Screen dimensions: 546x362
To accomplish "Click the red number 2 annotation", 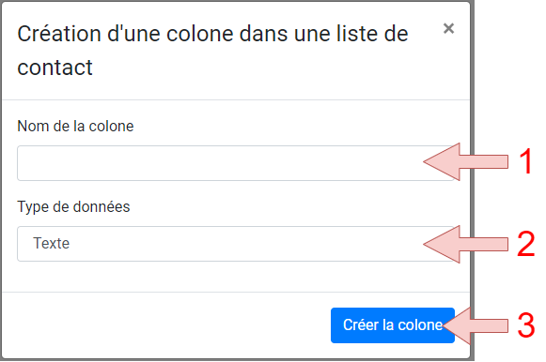I will pos(526,244).
